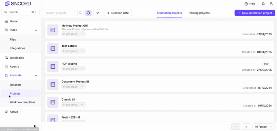The height and width of the screenshot is (131, 277).
Task: Click the sidebar Search box
Action: pos(20,12)
